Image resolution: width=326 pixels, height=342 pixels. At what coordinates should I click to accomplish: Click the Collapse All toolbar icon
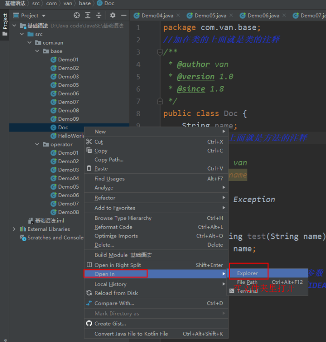click(99, 15)
